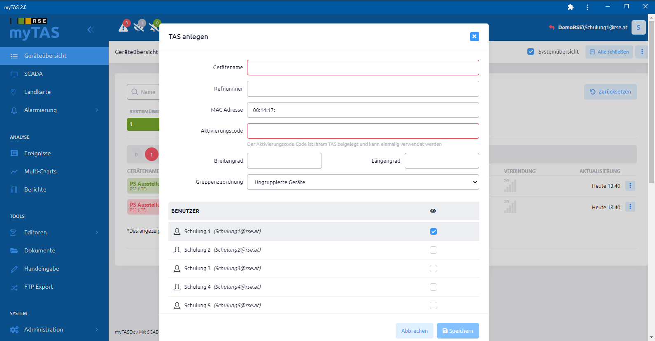Screen dimensions: 655x341
Task: Click the myTAS logo
Action: [x=34, y=29]
